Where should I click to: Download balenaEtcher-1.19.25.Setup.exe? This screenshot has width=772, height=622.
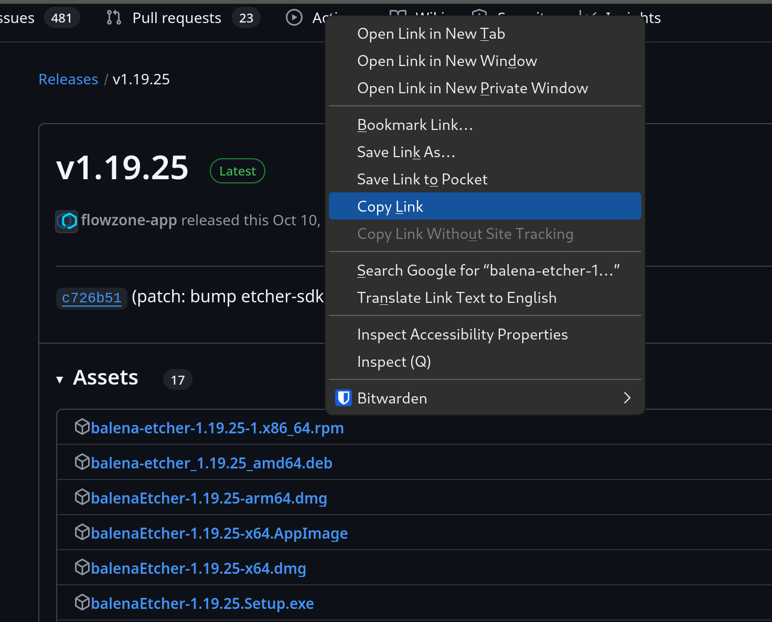pyautogui.click(x=202, y=604)
